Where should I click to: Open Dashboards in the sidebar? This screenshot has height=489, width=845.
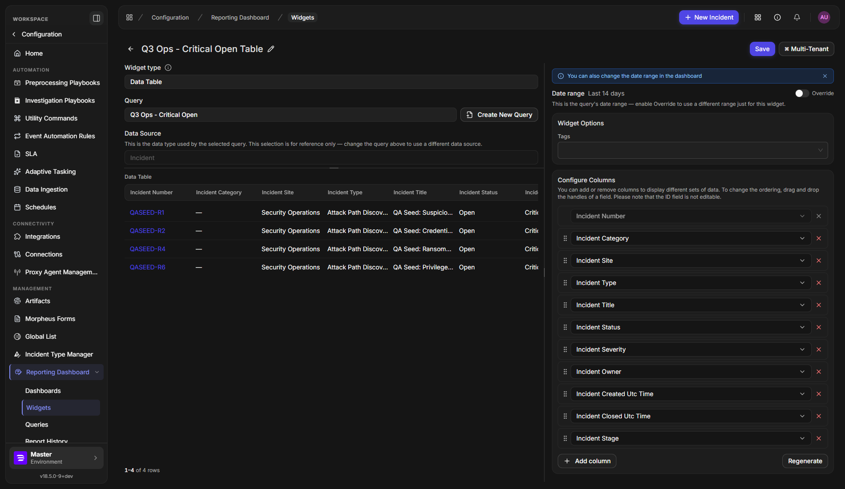43,391
